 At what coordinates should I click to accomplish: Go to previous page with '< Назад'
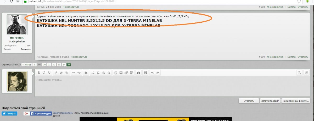click(27, 65)
